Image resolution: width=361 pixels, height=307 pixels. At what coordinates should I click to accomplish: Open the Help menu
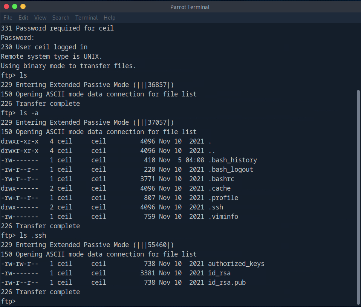pyautogui.click(x=109, y=18)
